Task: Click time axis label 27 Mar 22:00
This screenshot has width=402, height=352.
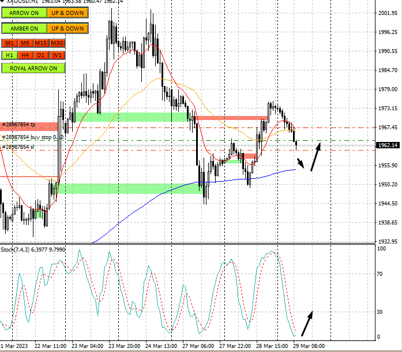Action: click(235, 346)
